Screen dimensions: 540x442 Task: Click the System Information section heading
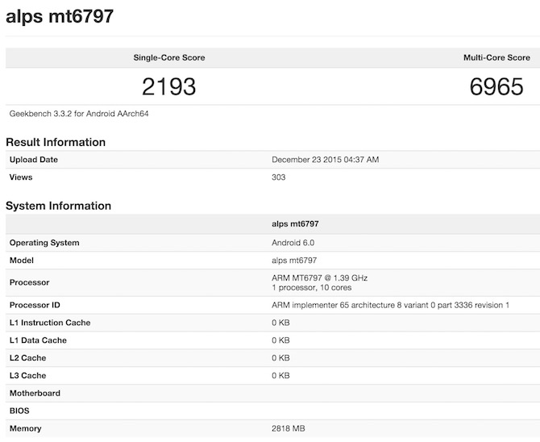click(58, 206)
